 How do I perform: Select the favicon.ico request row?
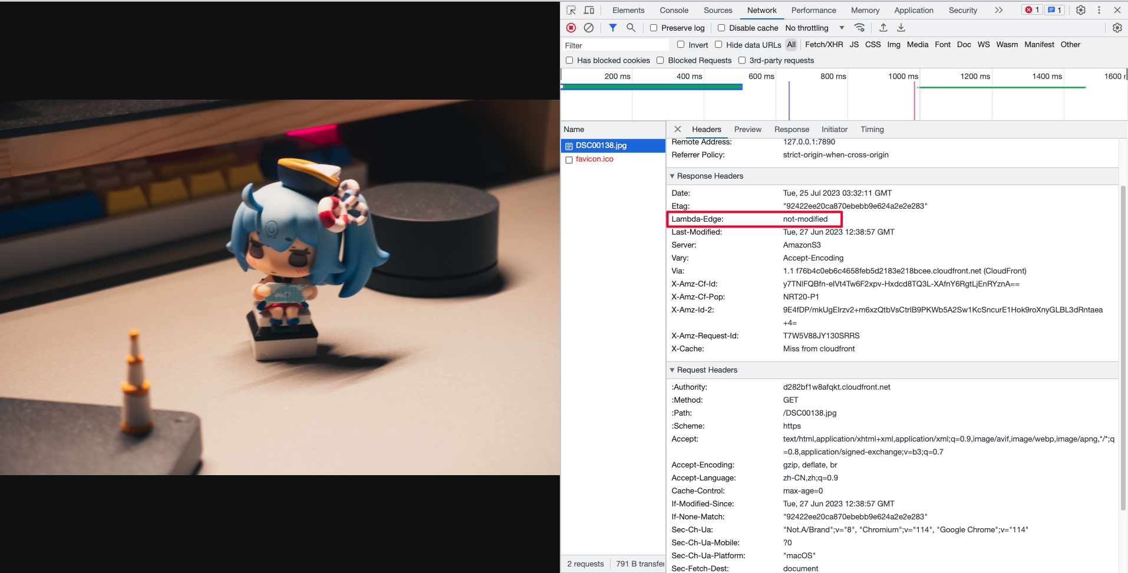[613, 159]
